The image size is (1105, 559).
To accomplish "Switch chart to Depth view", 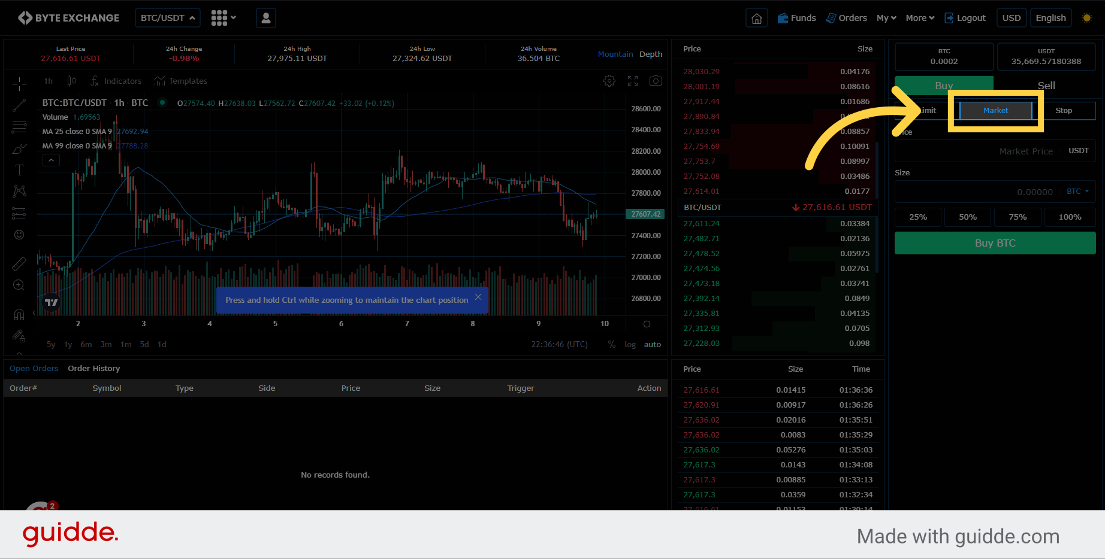I will (651, 54).
